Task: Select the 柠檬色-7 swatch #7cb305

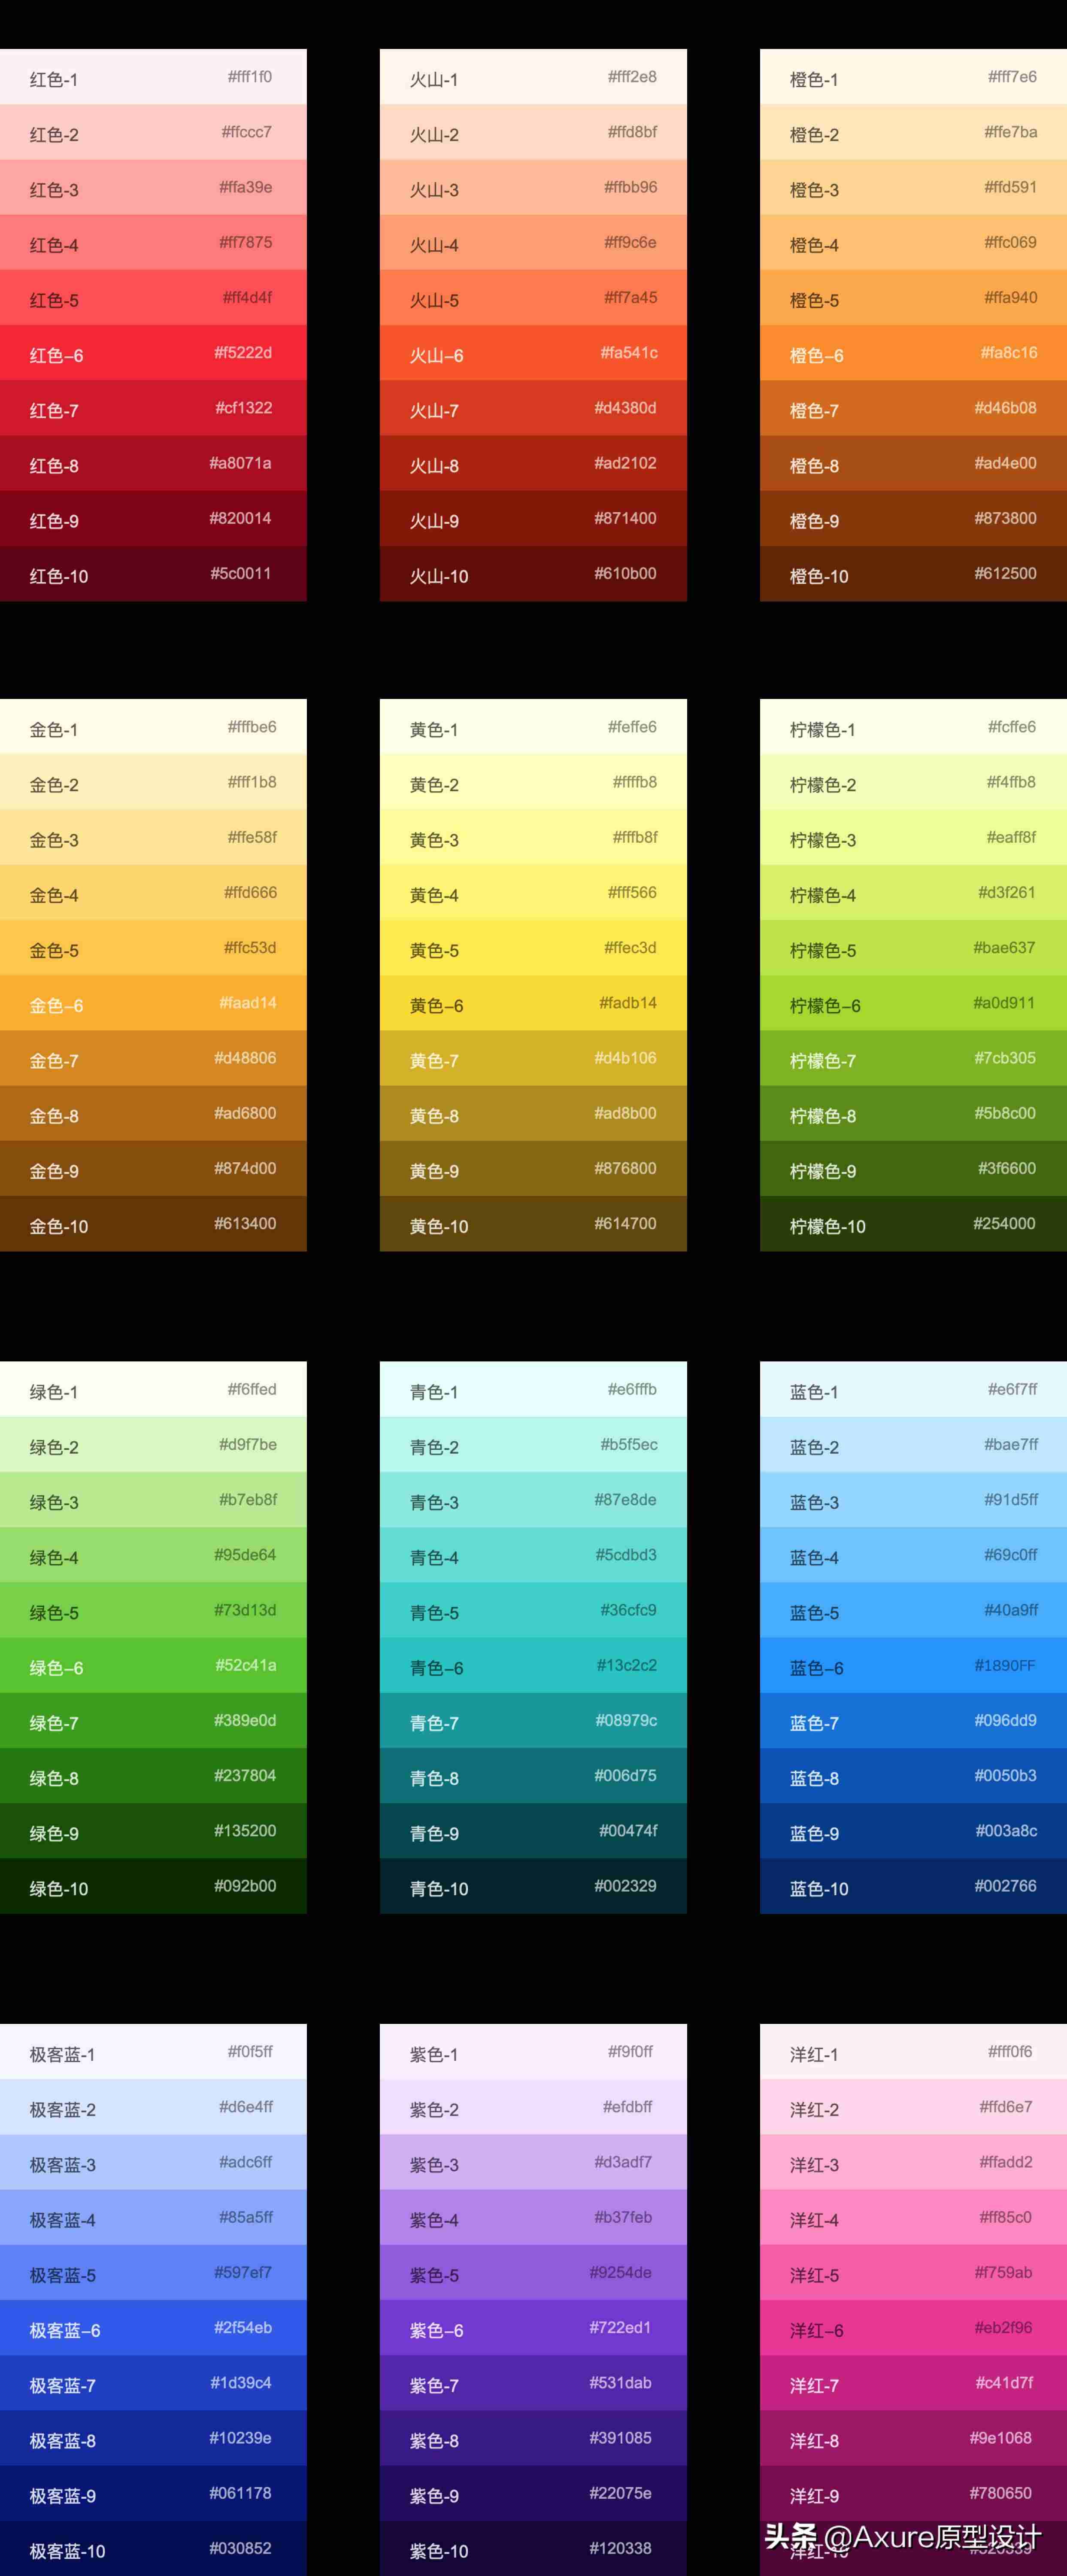Action: (913, 1058)
